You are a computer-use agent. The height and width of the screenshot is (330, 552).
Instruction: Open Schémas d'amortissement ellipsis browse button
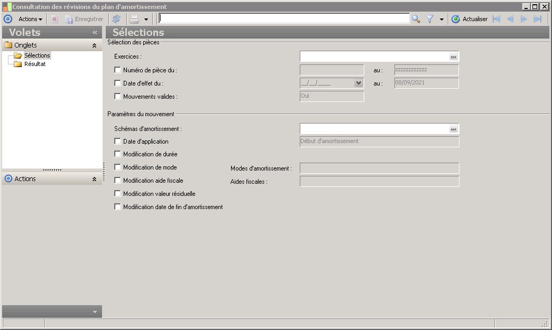[x=454, y=129]
